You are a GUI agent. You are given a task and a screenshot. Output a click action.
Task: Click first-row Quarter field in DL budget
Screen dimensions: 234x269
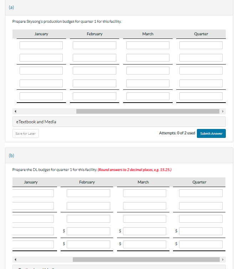pyautogui.click(x=201, y=193)
